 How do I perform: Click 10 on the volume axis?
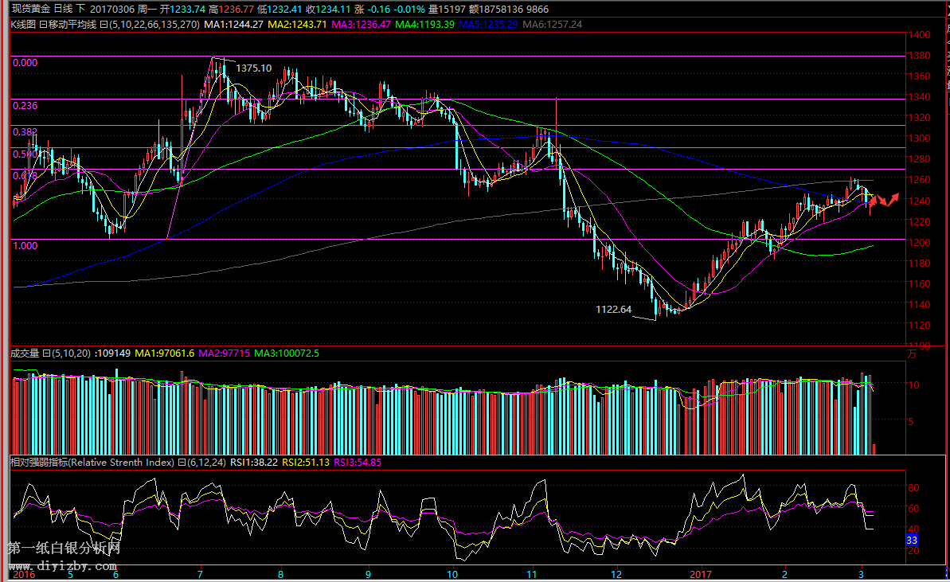(x=913, y=385)
